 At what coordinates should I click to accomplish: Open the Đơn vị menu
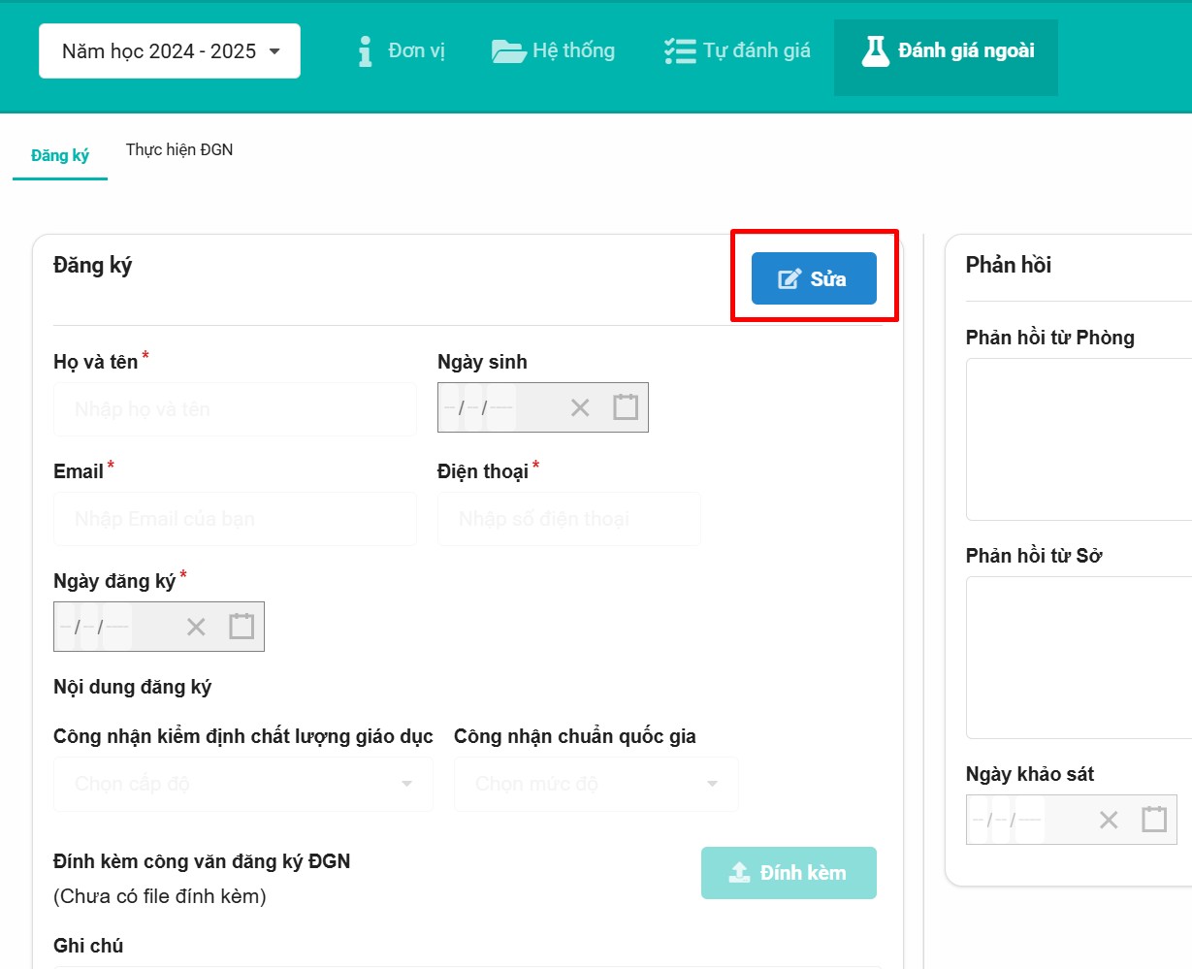pos(402,50)
